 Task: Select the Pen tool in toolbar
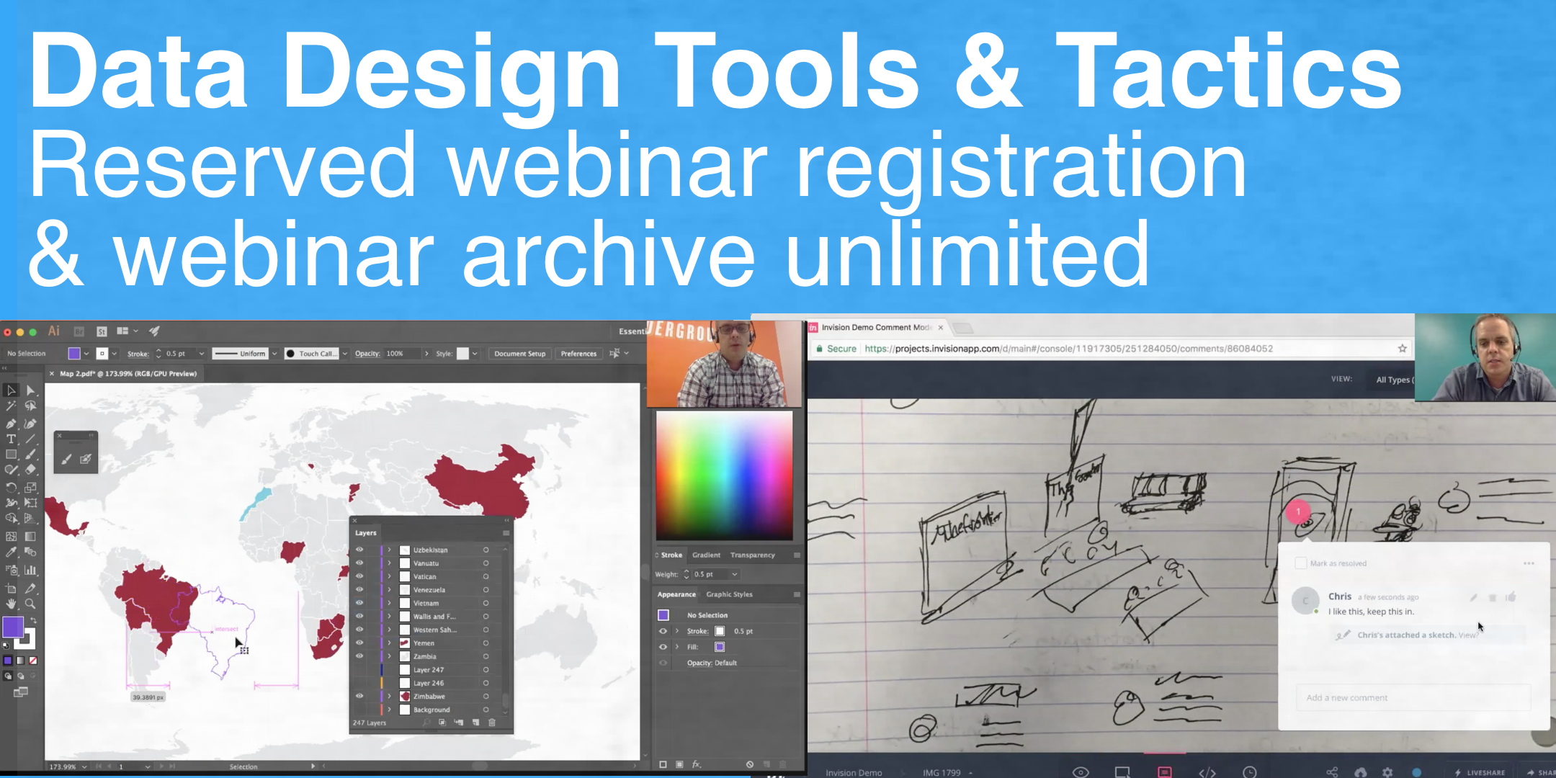pos(11,423)
